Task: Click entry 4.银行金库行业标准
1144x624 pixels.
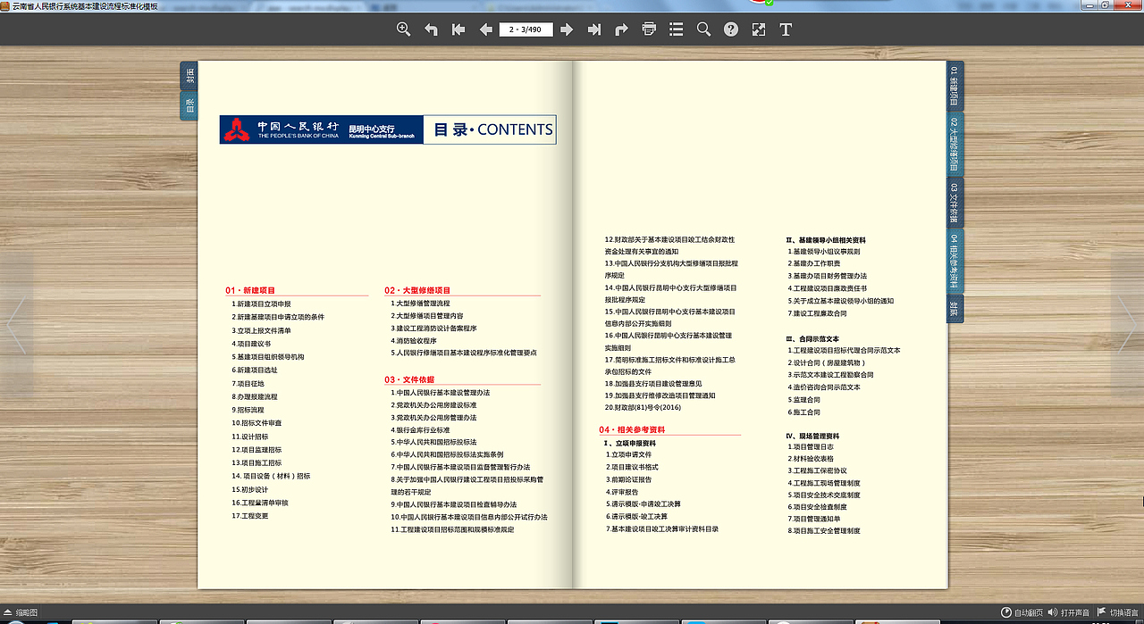Action: (x=420, y=429)
